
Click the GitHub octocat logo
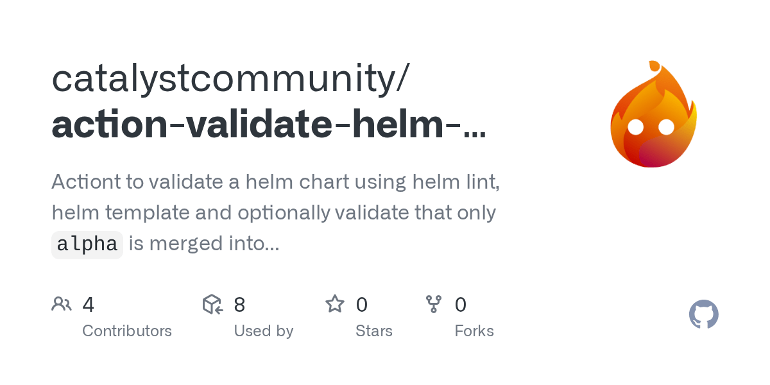(x=704, y=314)
